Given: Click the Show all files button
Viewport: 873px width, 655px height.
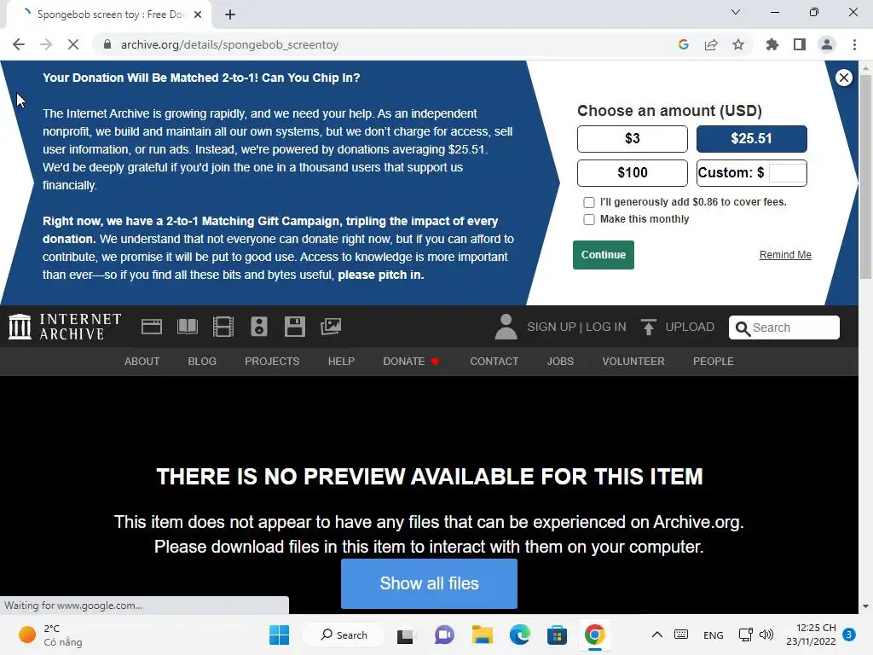Looking at the screenshot, I should click(x=430, y=583).
